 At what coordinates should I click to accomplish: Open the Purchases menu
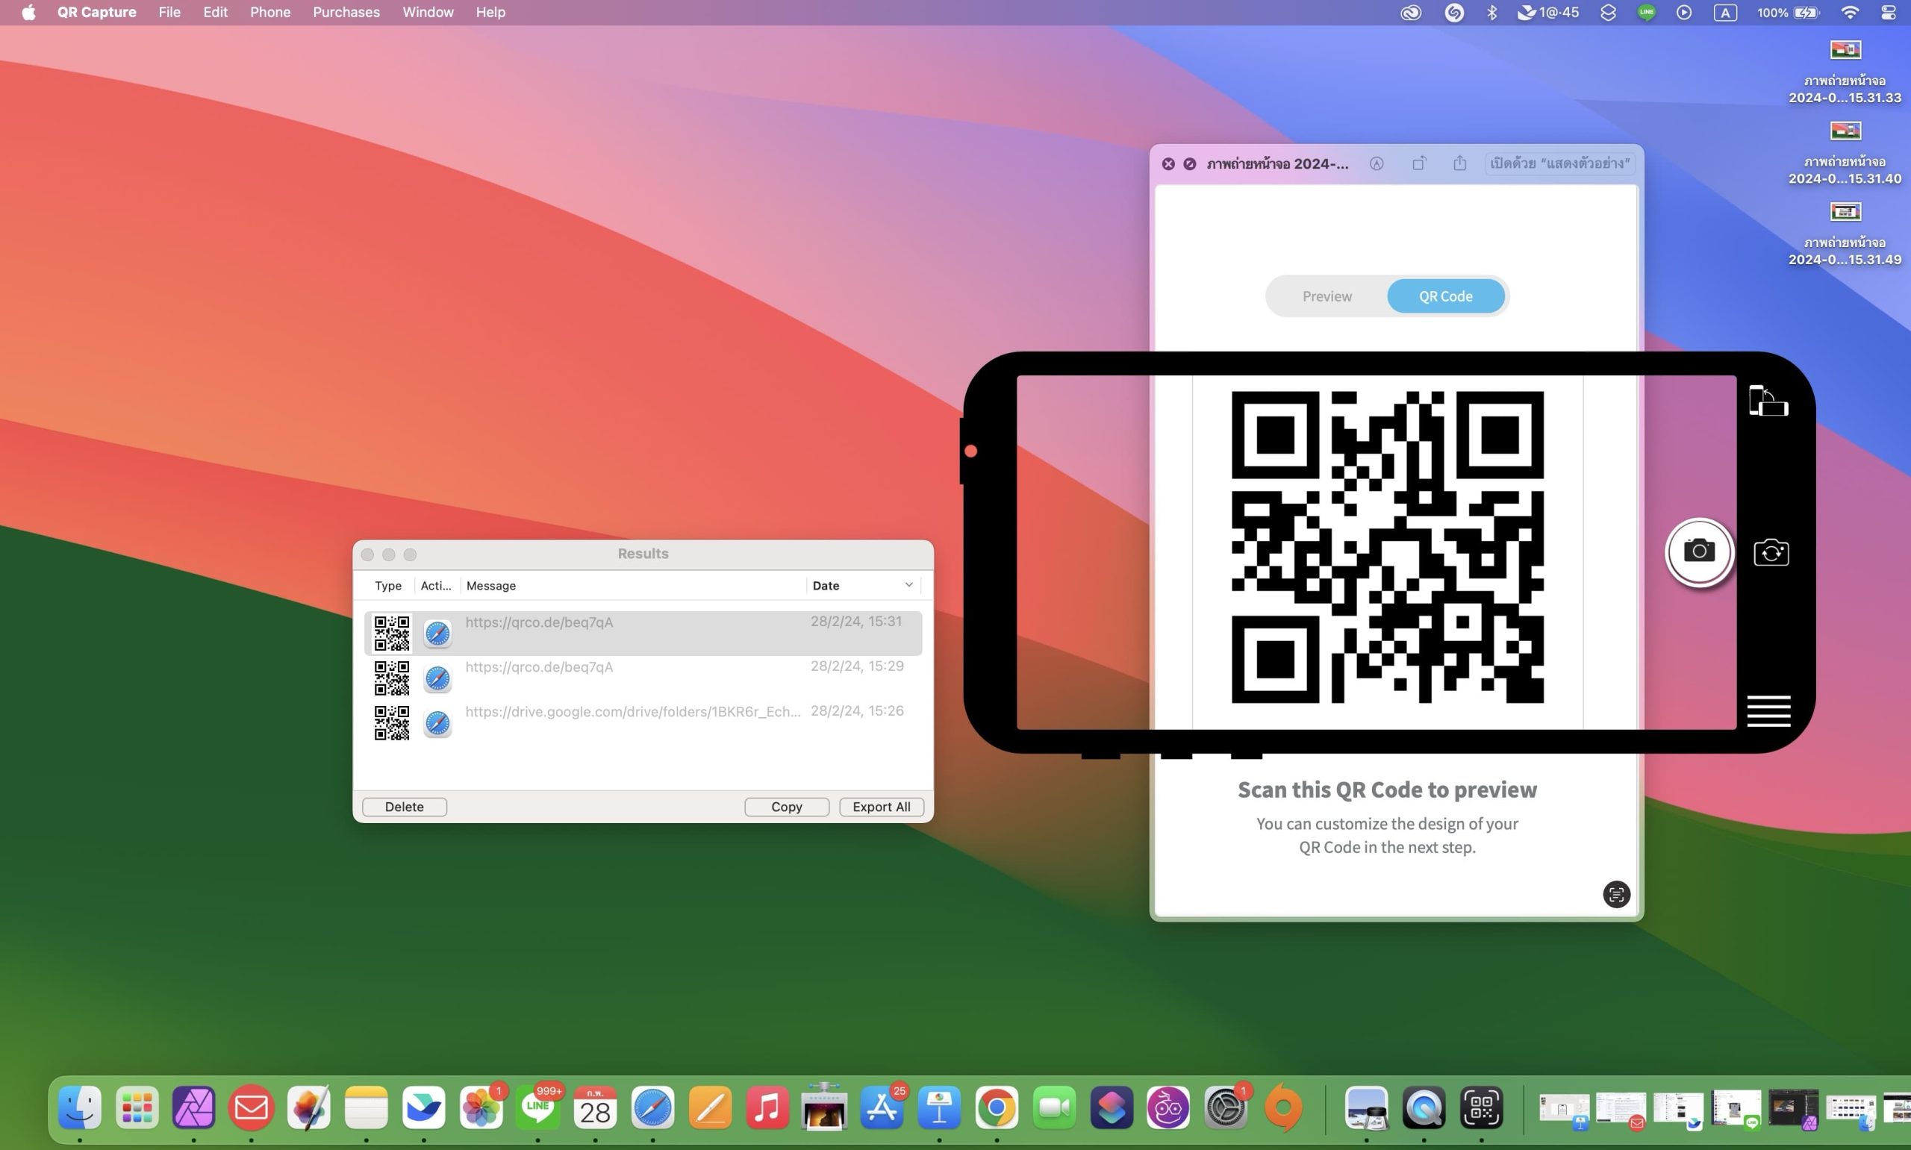tap(346, 12)
